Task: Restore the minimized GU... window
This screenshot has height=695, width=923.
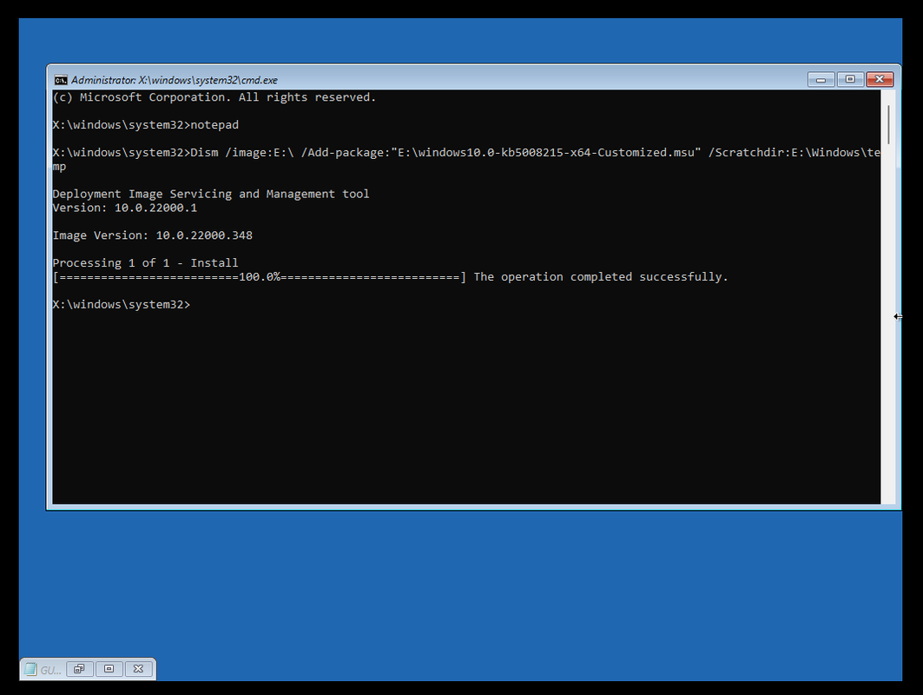Action: pyautogui.click(x=80, y=668)
